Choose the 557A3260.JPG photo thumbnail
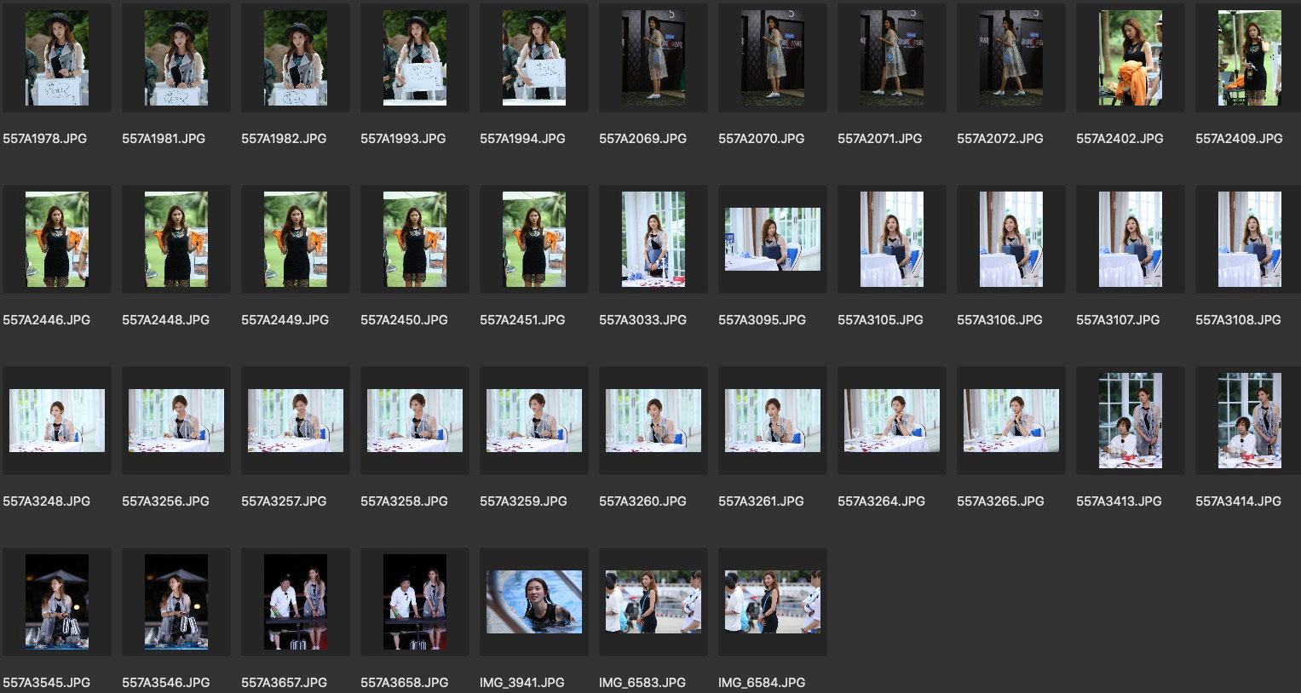The height and width of the screenshot is (693, 1301). [x=653, y=421]
